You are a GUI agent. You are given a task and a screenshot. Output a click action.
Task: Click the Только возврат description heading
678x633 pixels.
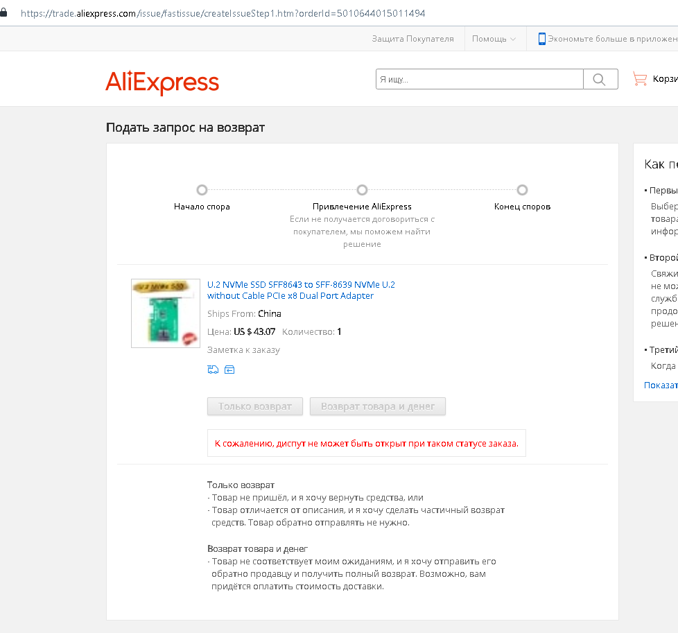[x=241, y=485]
